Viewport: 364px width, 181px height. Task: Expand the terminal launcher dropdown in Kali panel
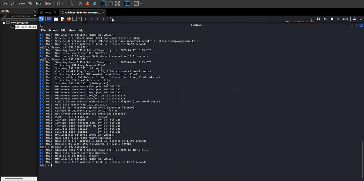(79, 19)
